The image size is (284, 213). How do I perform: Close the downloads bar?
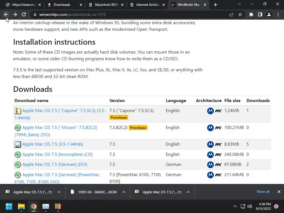279,192
